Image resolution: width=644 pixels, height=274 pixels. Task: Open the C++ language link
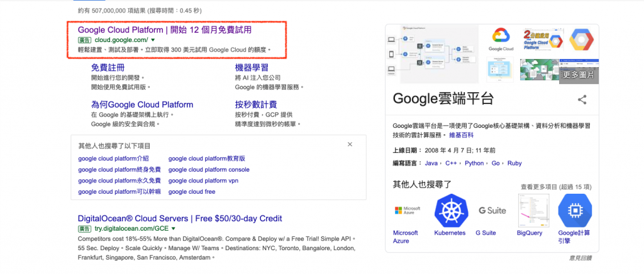click(x=451, y=163)
